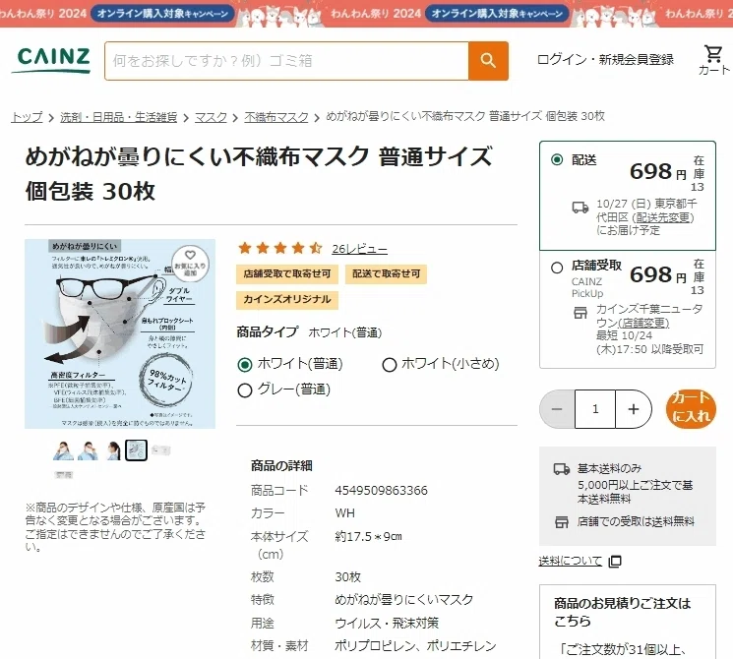Open the cart icon

pos(713,60)
